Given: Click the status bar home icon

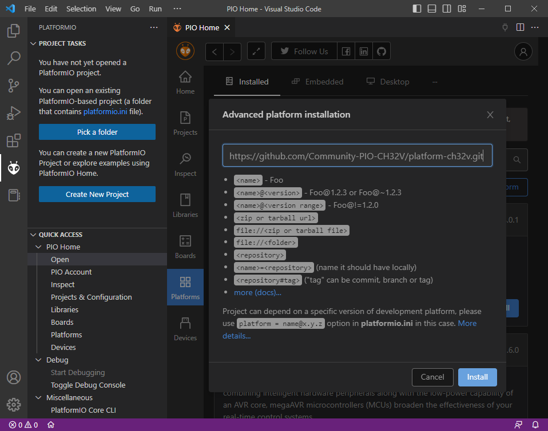Looking at the screenshot, I should tap(51, 425).
